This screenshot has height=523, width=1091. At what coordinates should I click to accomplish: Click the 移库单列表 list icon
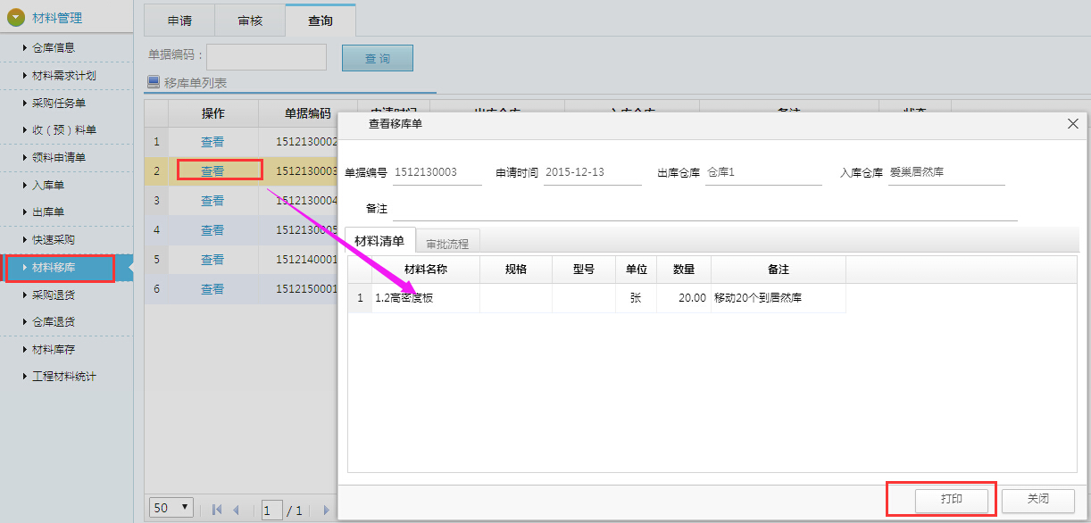point(153,82)
